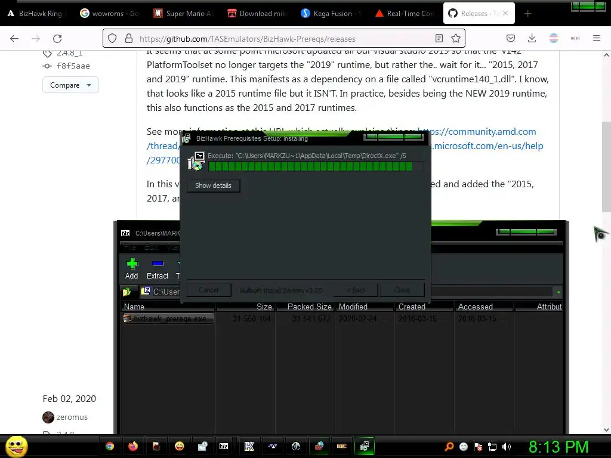Sort by the Name column header
The height and width of the screenshot is (458, 611).
tap(168, 307)
